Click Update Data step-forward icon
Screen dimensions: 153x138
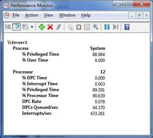pos(116,27)
